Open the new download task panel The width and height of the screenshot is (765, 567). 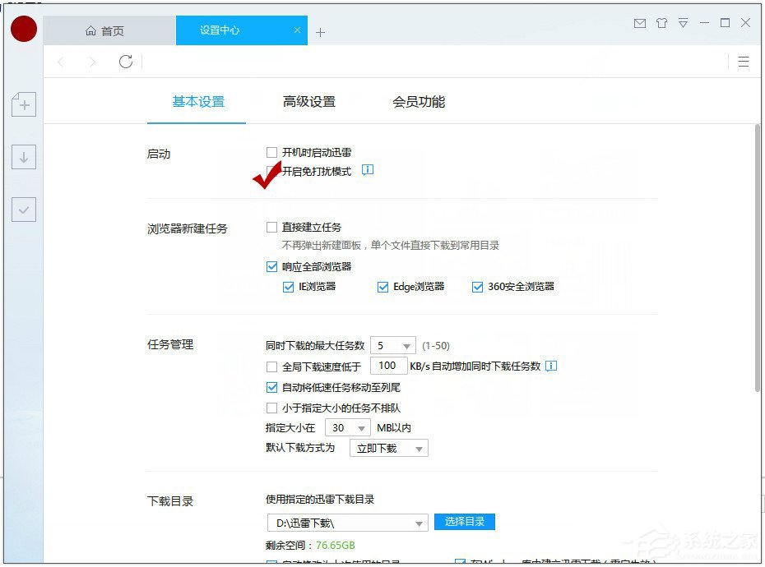coord(23,104)
